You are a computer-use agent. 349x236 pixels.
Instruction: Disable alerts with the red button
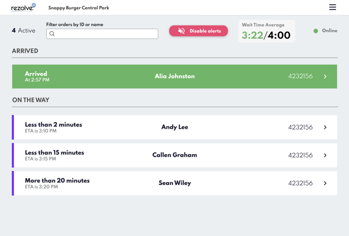tap(198, 31)
